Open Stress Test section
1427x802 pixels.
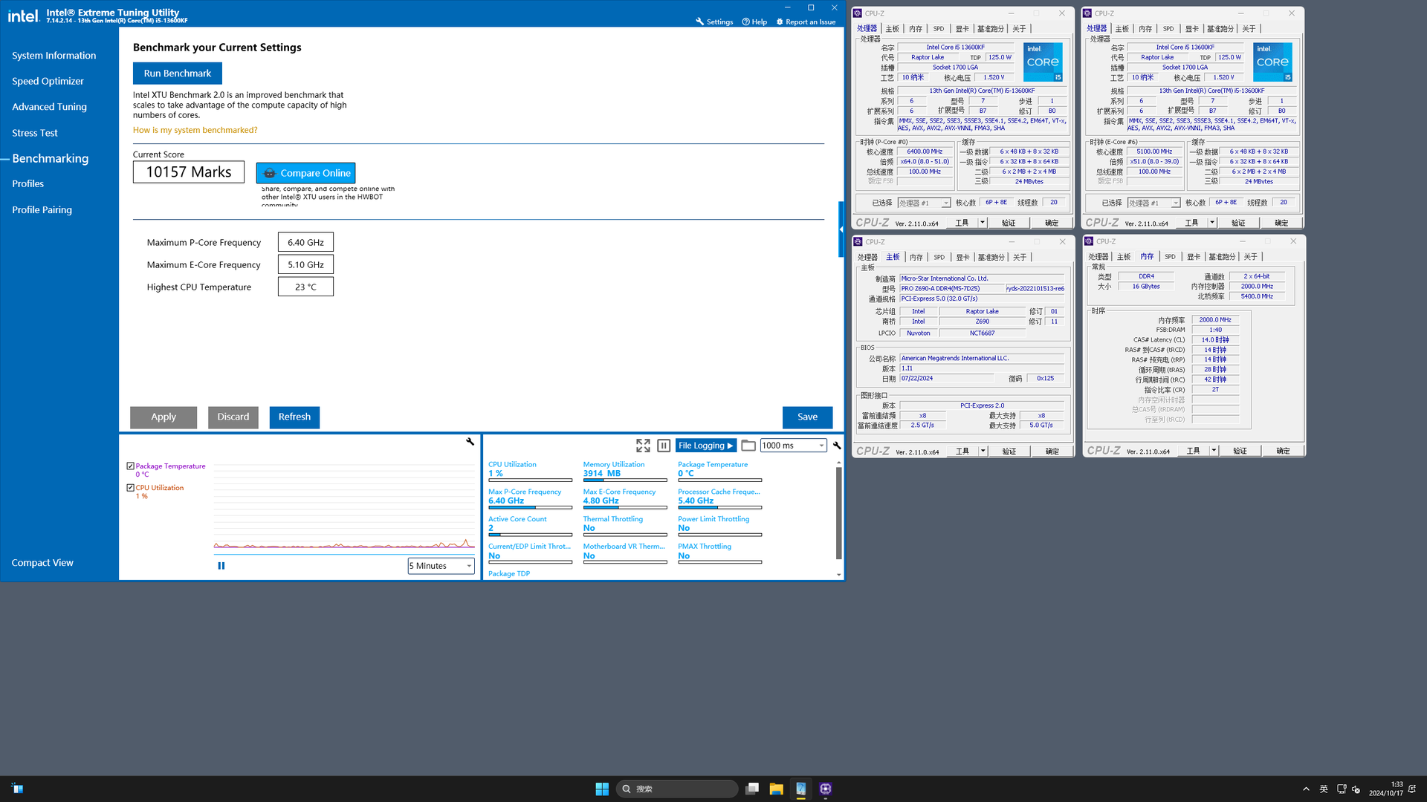34,133
